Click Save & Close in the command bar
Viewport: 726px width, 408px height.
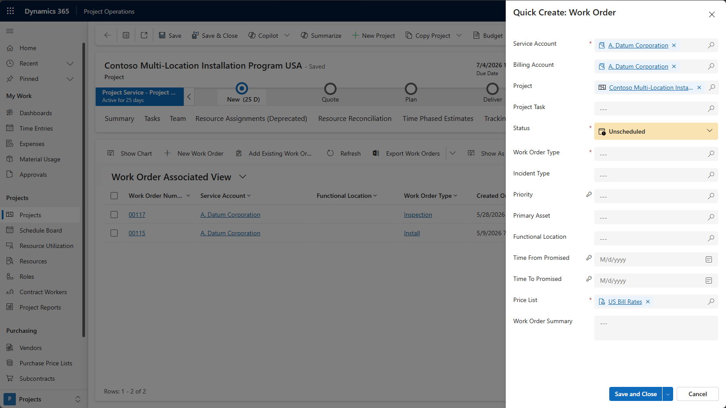click(215, 36)
